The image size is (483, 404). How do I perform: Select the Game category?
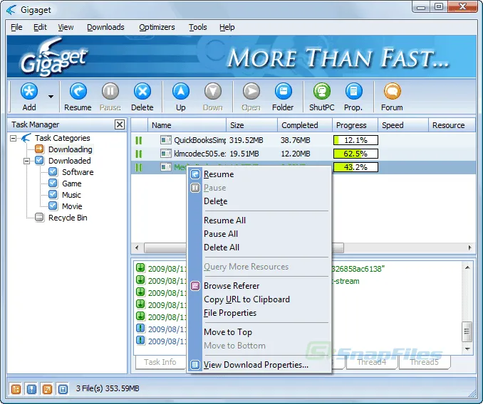72,184
